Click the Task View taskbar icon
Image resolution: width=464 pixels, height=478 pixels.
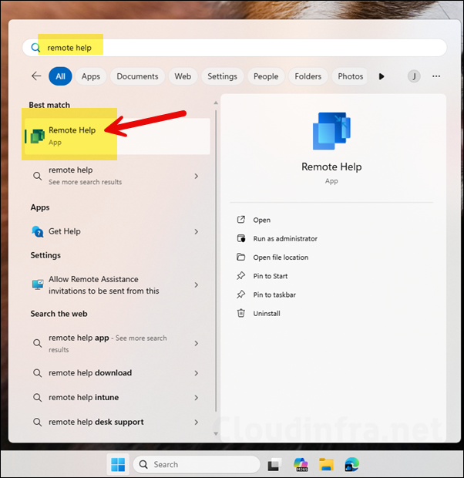coord(274,465)
